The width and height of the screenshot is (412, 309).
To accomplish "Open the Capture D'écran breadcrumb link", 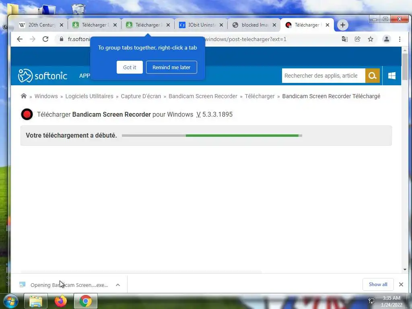I will click(x=141, y=96).
